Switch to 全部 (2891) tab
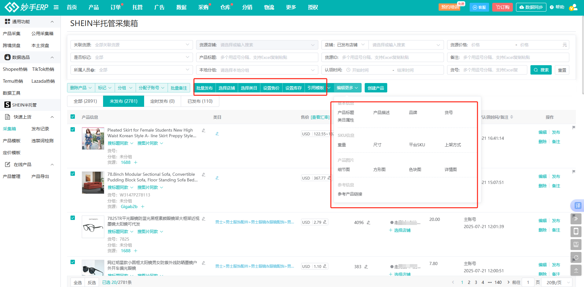The image size is (584, 287). click(x=85, y=101)
